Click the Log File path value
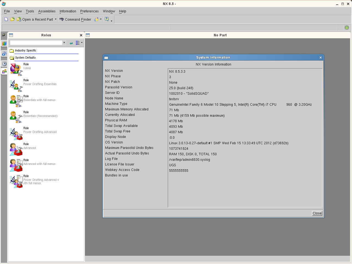The image size is (352, 264). tap(189, 160)
